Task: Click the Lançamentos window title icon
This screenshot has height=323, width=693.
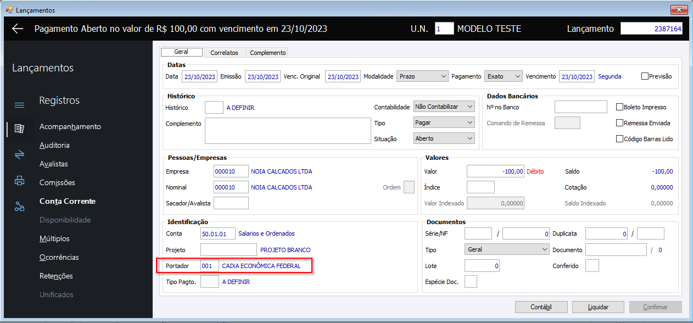Action: click(9, 10)
